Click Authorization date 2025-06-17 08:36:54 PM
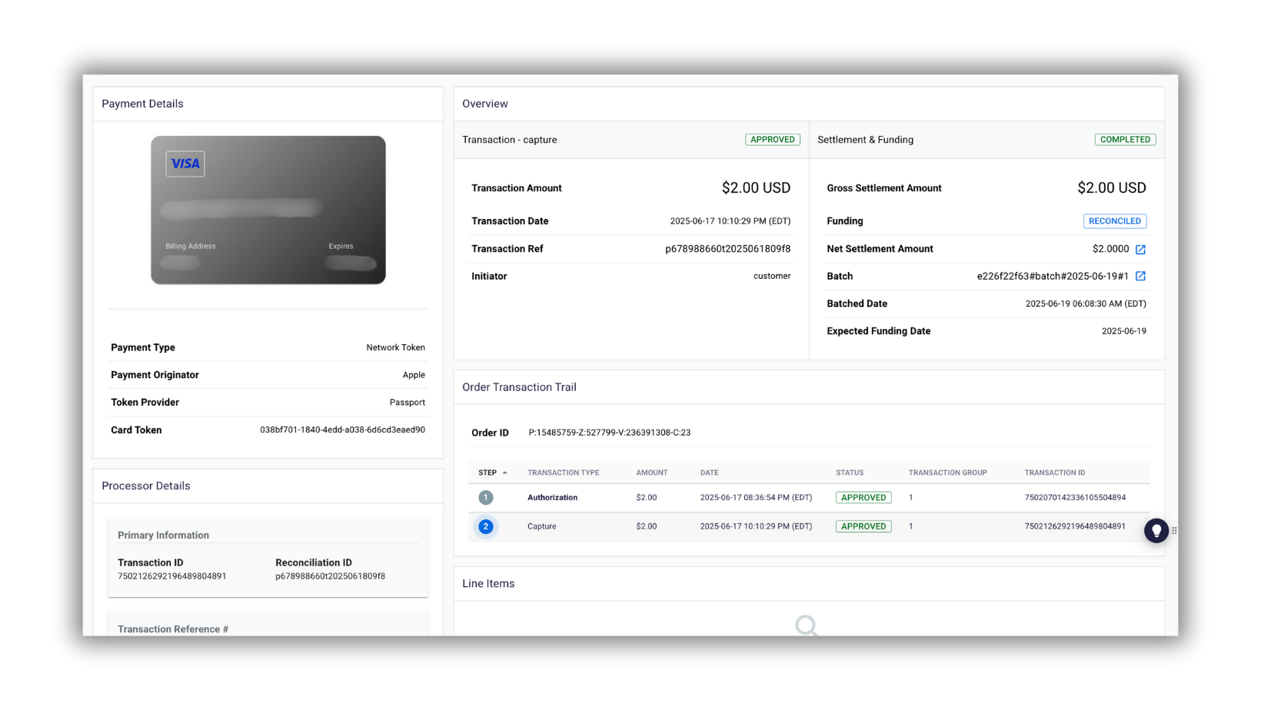 click(x=756, y=498)
